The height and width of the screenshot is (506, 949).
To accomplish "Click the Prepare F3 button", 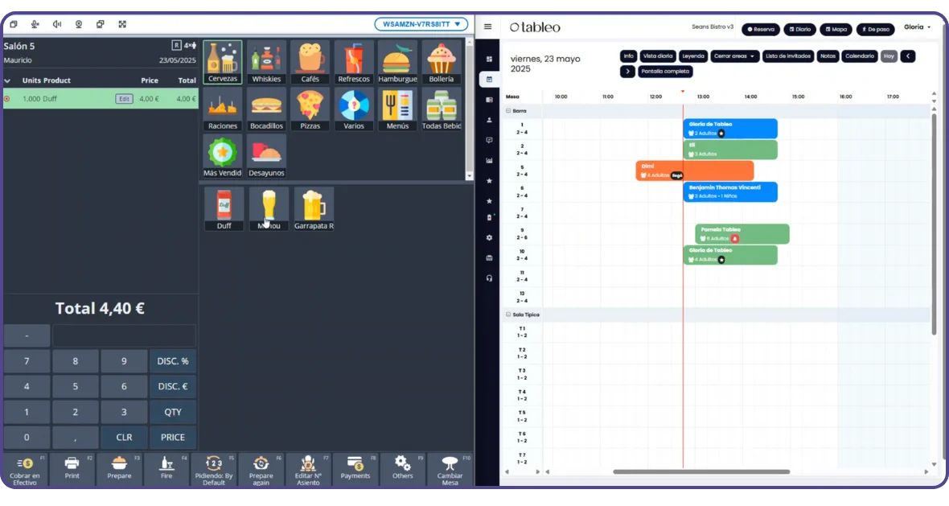I will pyautogui.click(x=119, y=470).
